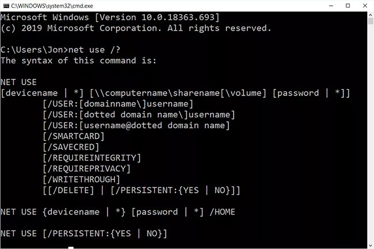The height and width of the screenshot is (249, 374).
Task: Click the scrollbar up arrow
Action: click(x=370, y=15)
